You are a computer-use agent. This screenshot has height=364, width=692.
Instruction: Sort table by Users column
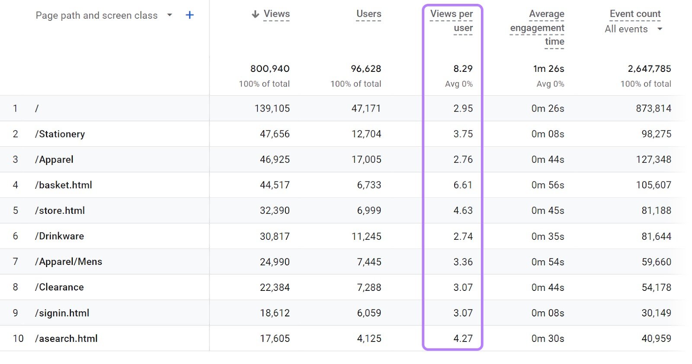[368, 14]
